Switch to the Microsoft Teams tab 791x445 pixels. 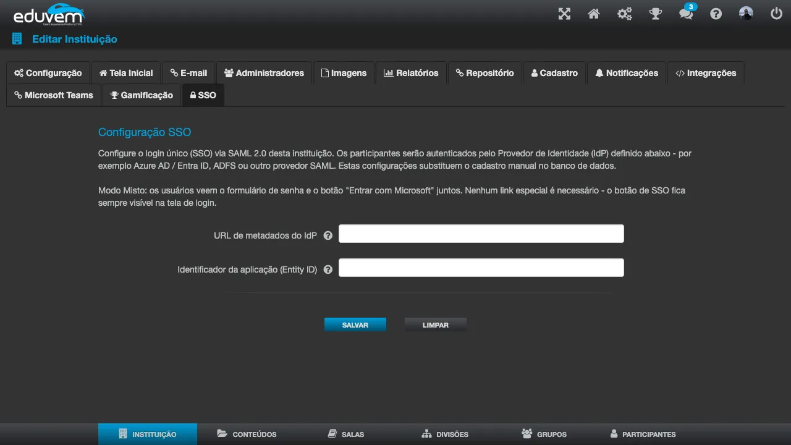[54, 95]
